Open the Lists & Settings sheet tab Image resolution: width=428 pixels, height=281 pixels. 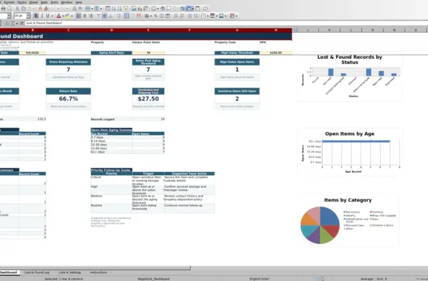70,272
